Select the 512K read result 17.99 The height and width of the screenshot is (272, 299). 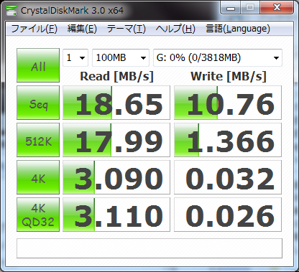click(116, 140)
